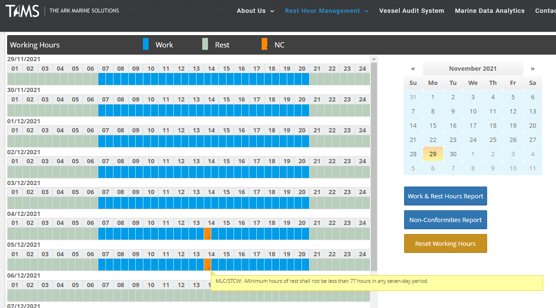Click the orange NC legend icon
Screen dimensions: 556x308
(264, 44)
